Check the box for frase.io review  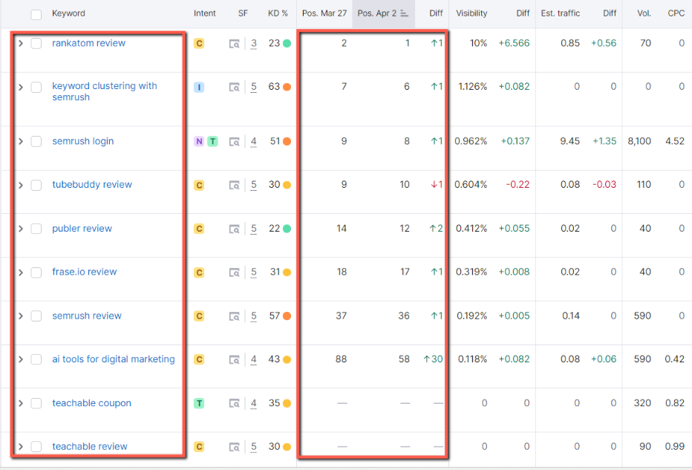point(36,272)
